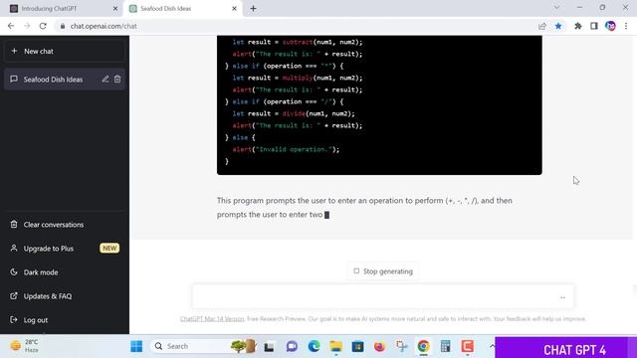This screenshot has width=637, height=358.
Task: Open Snipping Tool from taskbar
Action: [x=401, y=346]
